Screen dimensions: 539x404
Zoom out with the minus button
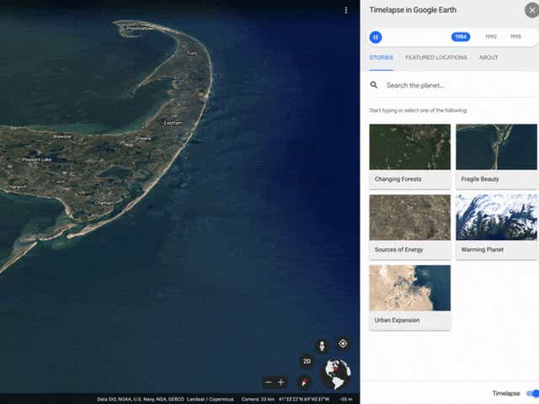coord(269,382)
